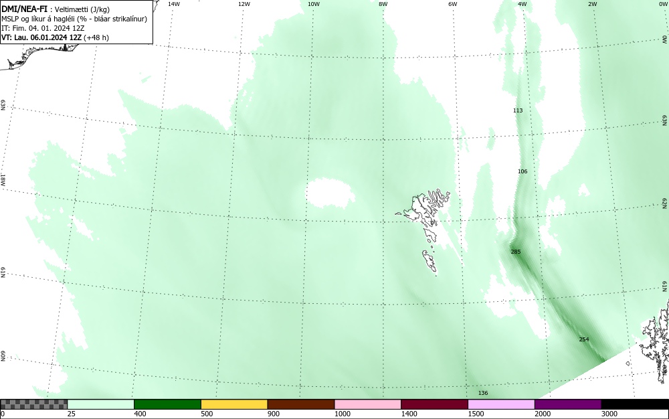Click the legend tick label 500
The height and width of the screenshot is (419, 669).
click(x=207, y=414)
